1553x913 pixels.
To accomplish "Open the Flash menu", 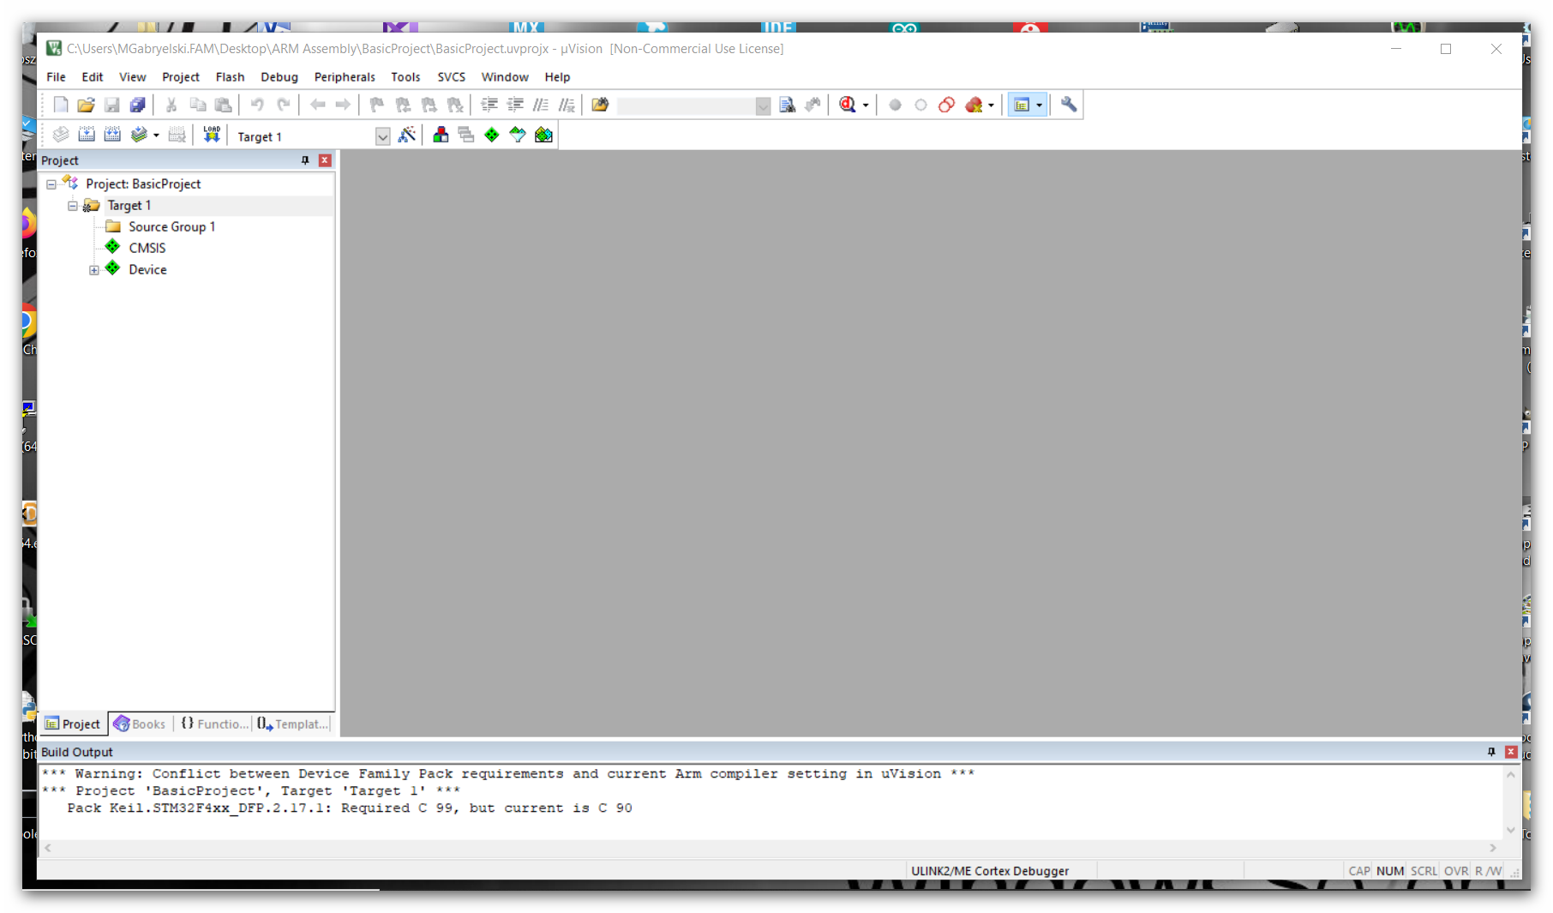I will [x=230, y=77].
